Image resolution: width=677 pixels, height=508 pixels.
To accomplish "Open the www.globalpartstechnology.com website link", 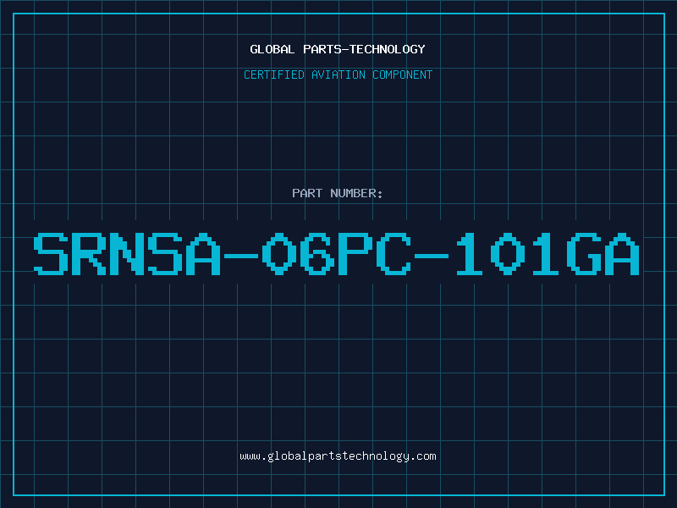I will click(x=338, y=456).
